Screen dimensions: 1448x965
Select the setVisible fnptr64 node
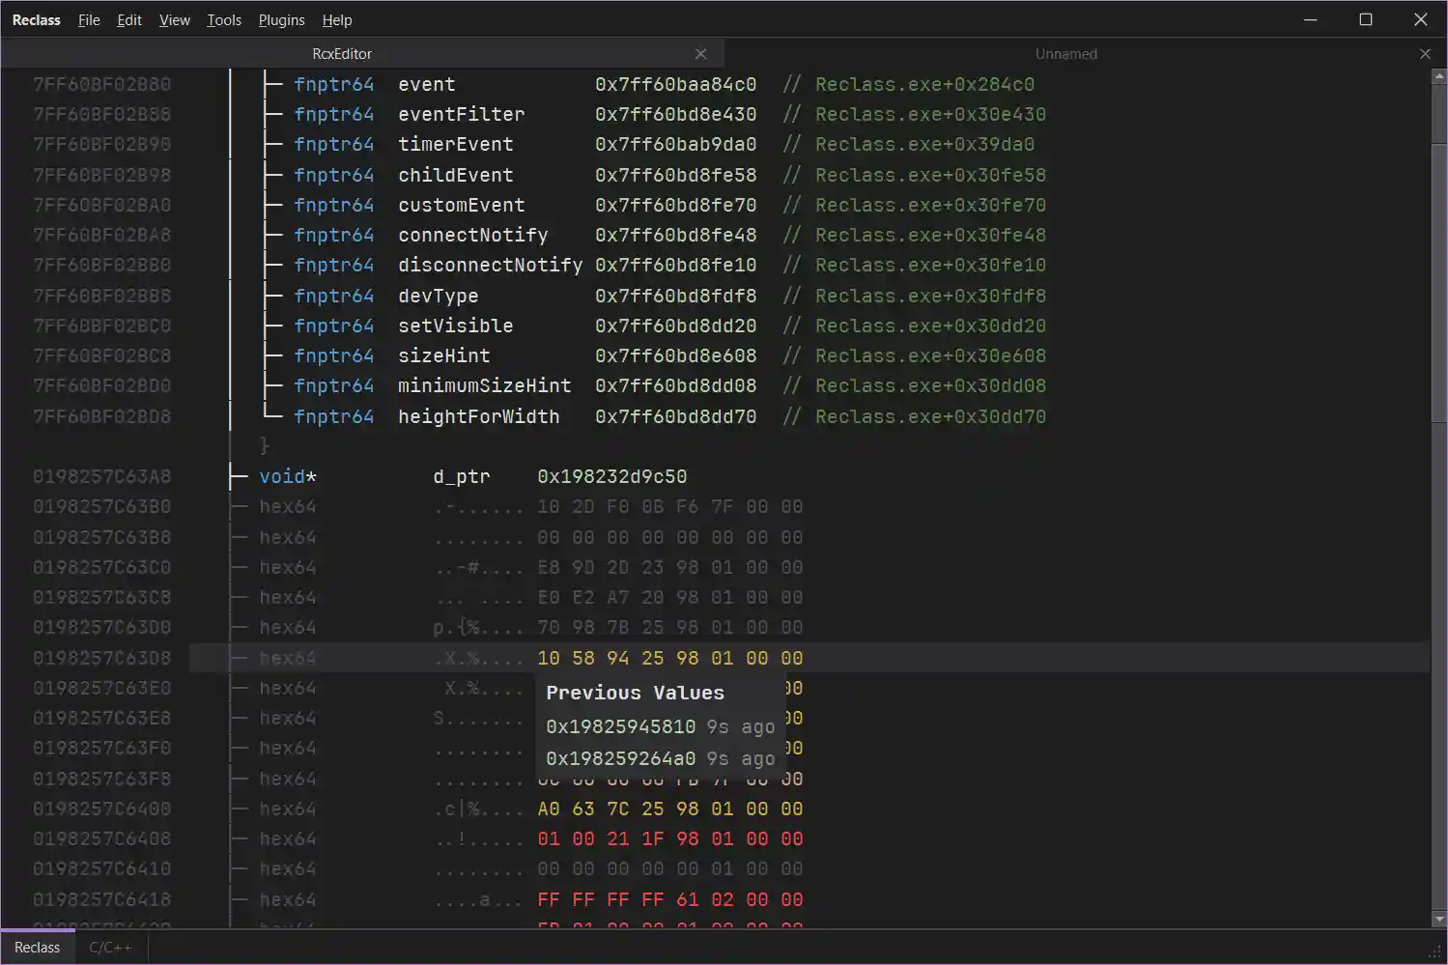pos(455,326)
